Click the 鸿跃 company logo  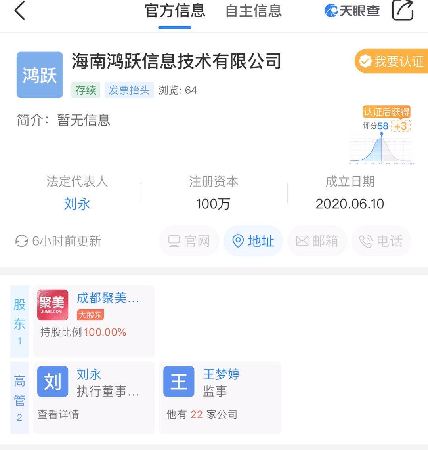(40, 75)
